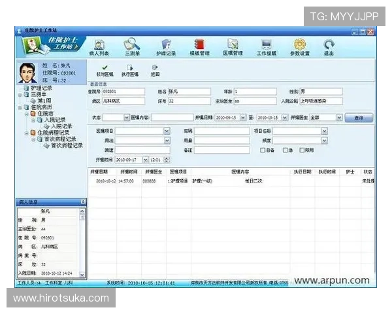392x314 pixels.
Task: Click the 开嘱时间 time spinner arrows
Action: click(167, 160)
